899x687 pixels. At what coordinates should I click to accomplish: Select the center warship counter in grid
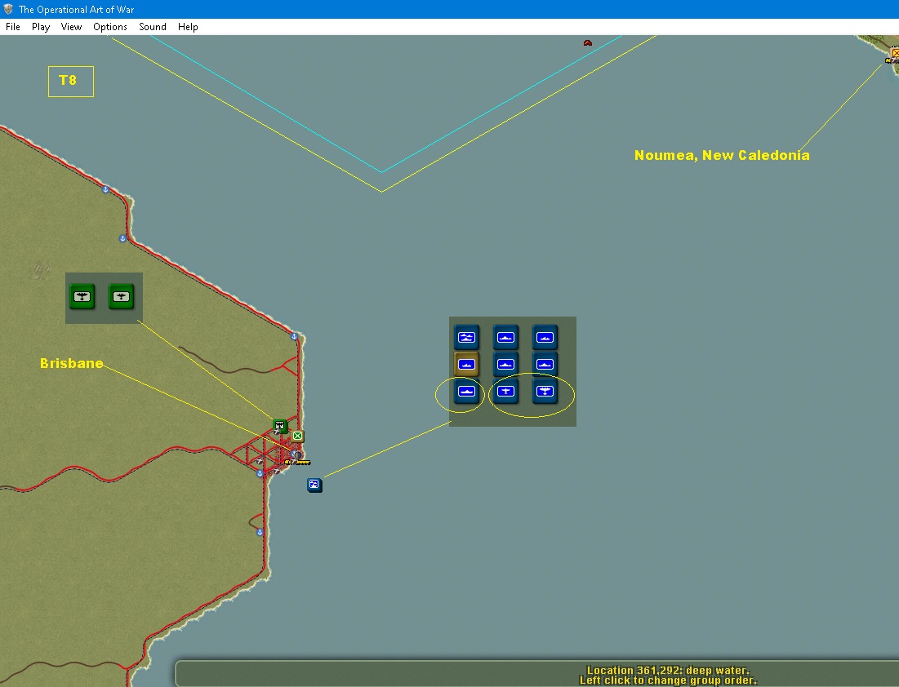pos(505,365)
